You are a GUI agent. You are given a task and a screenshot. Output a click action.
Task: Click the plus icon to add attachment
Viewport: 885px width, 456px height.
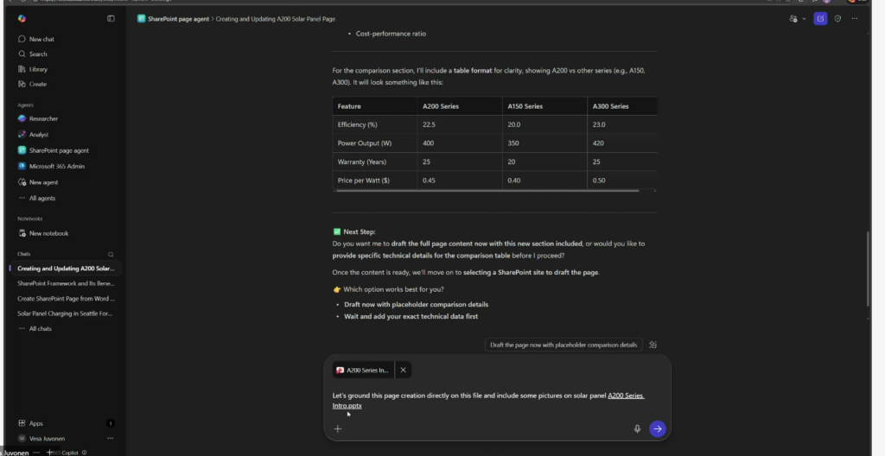click(x=338, y=428)
